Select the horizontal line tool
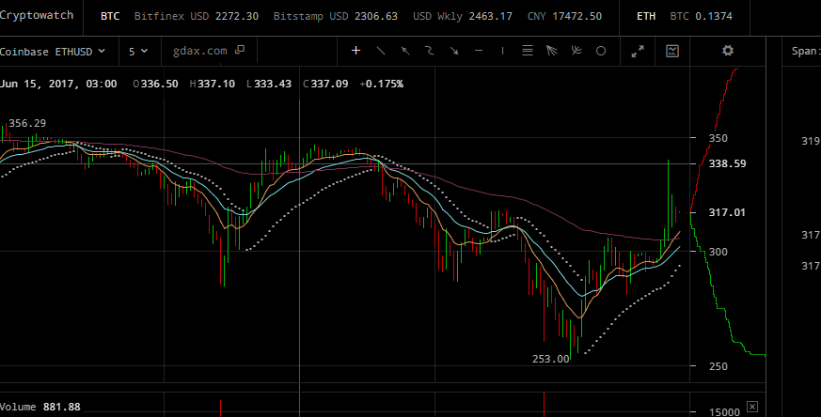 (479, 51)
